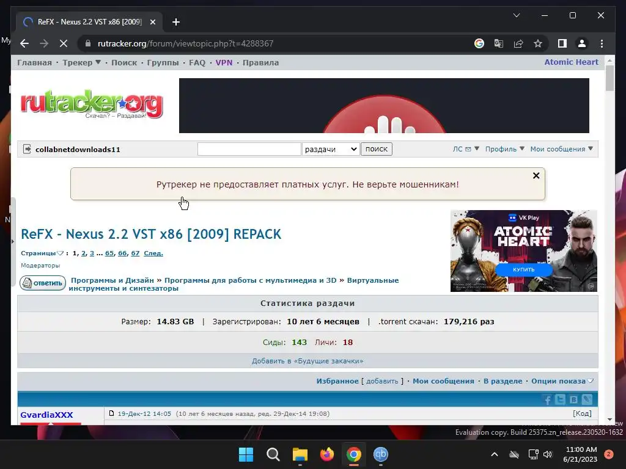626x469 pixels.
Task: Open the collabnetdownloads11 username link
Action: coord(78,150)
